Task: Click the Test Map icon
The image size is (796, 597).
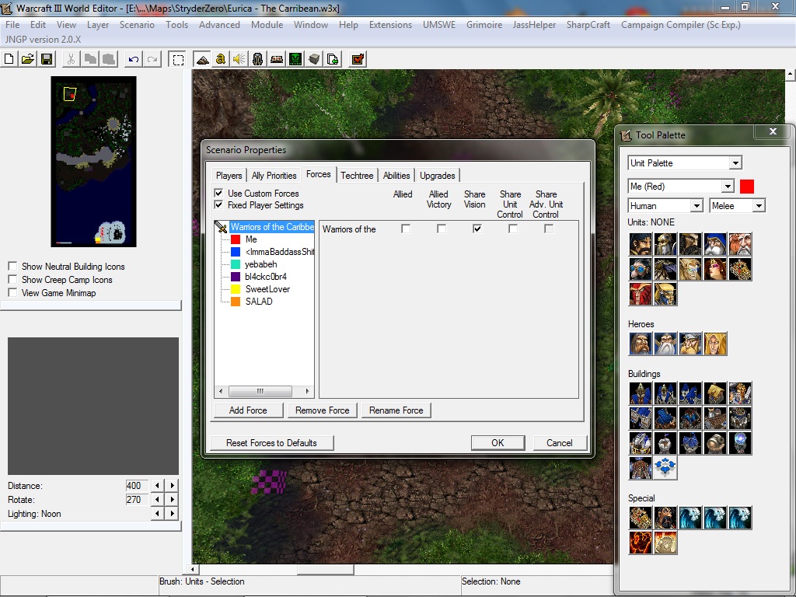Action: pyautogui.click(x=358, y=59)
